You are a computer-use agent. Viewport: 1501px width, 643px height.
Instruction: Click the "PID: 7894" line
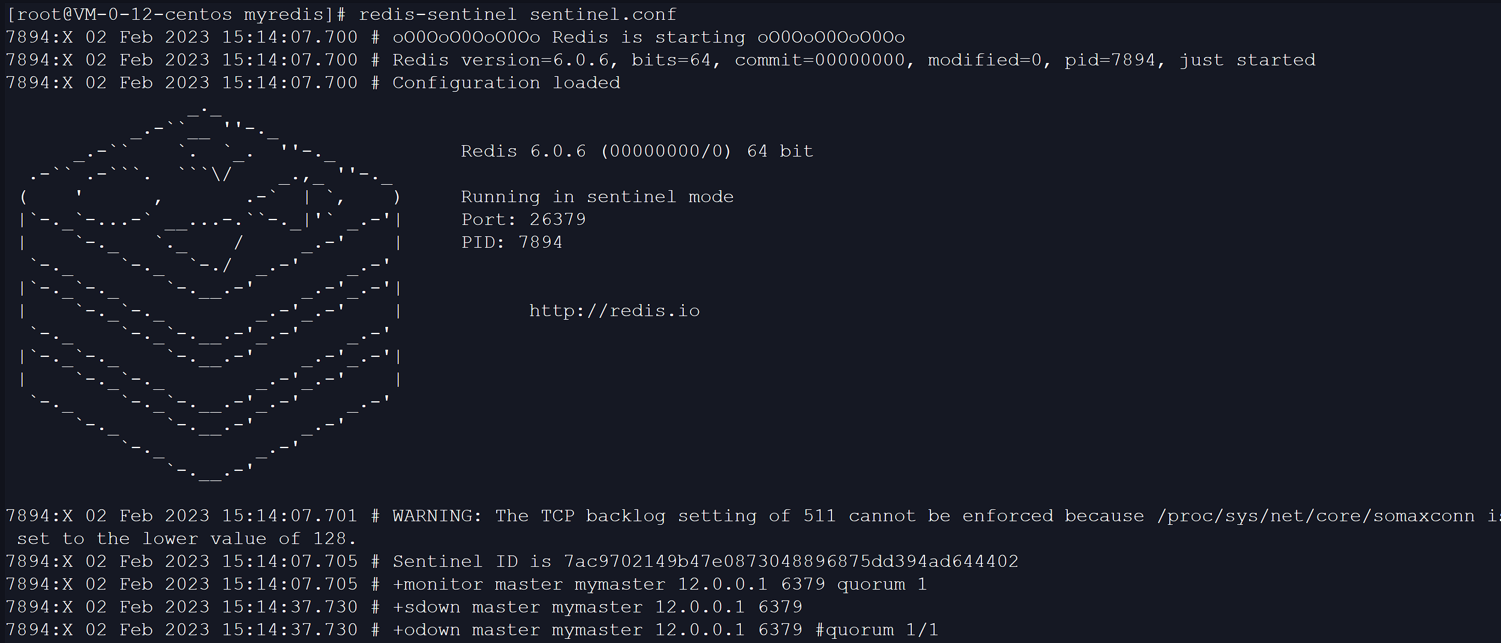[512, 242]
